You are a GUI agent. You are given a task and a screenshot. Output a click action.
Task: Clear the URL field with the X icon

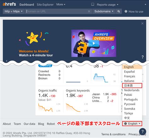(x=89, y=11)
